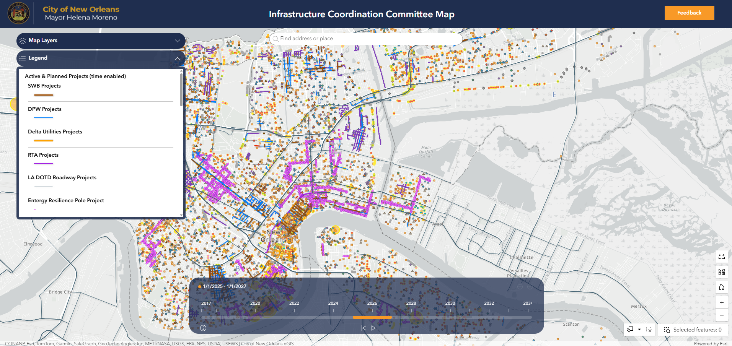Click the SWB brown line symbol
This screenshot has width=732, height=346.
point(44,95)
